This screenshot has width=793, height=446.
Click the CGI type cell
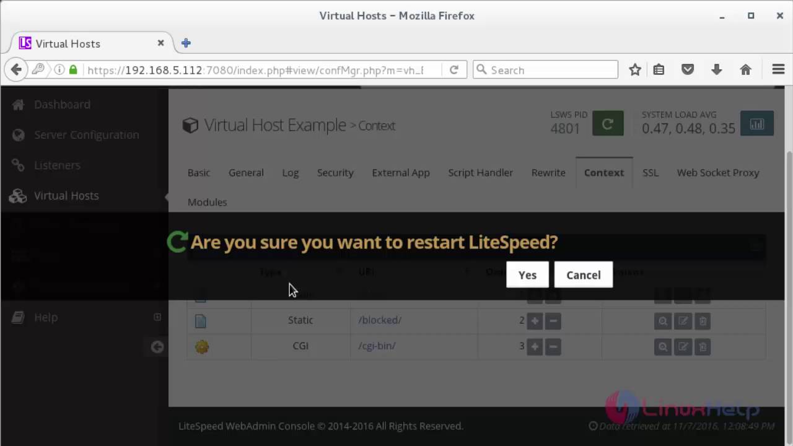coord(300,346)
